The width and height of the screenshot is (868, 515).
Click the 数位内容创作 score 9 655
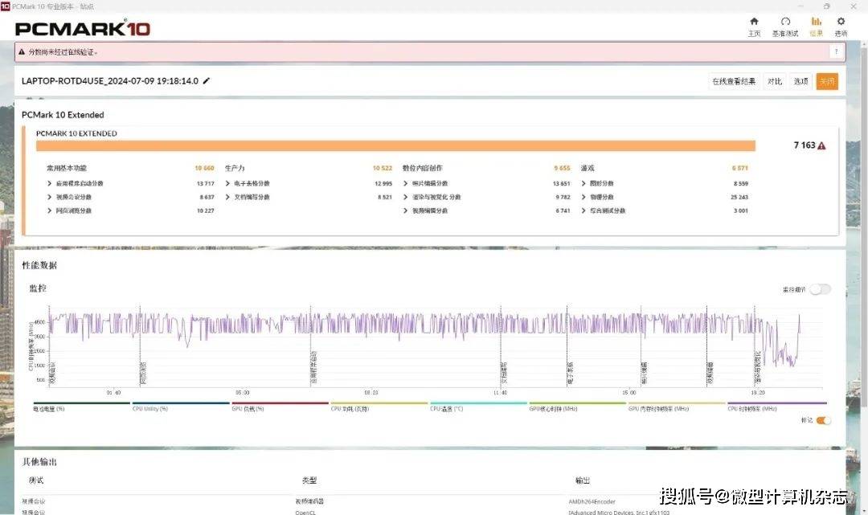coord(562,168)
